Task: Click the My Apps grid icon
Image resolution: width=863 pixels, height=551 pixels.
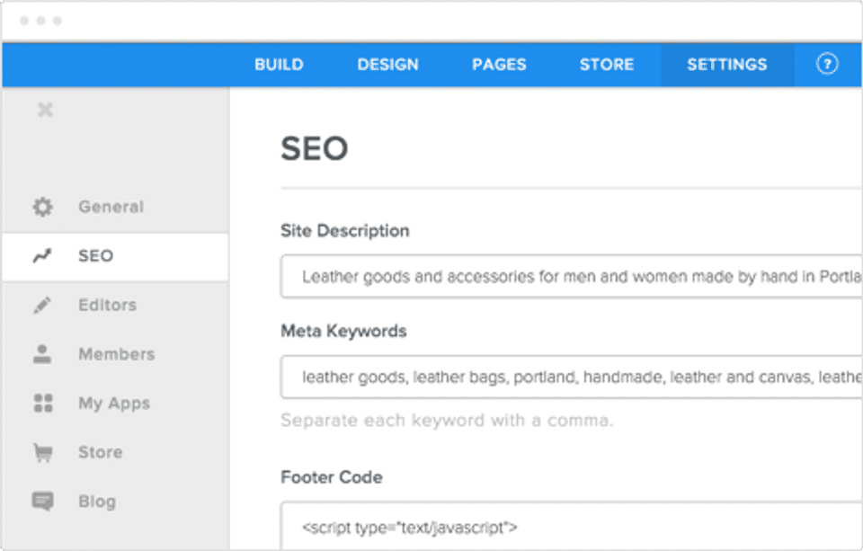Action: coord(42,404)
